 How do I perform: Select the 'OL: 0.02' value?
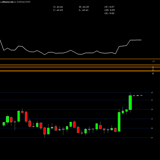point(109,13)
